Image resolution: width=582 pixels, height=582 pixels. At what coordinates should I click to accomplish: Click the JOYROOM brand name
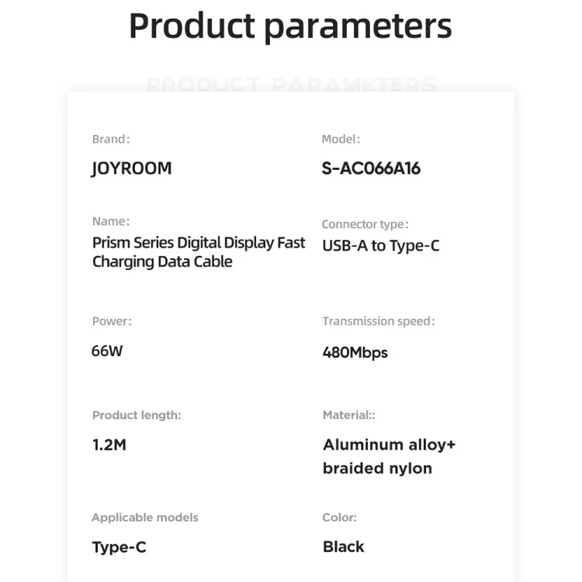[x=131, y=168]
